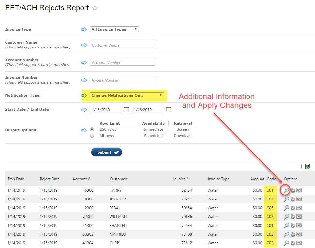The height and width of the screenshot is (248, 315).
Task: Export results using the Excel icon
Action: coord(307,166)
